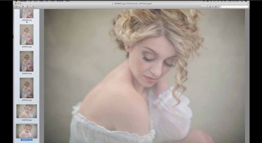Click the main portrait image in the viewer
This screenshot has width=262, height=143.
145,76
